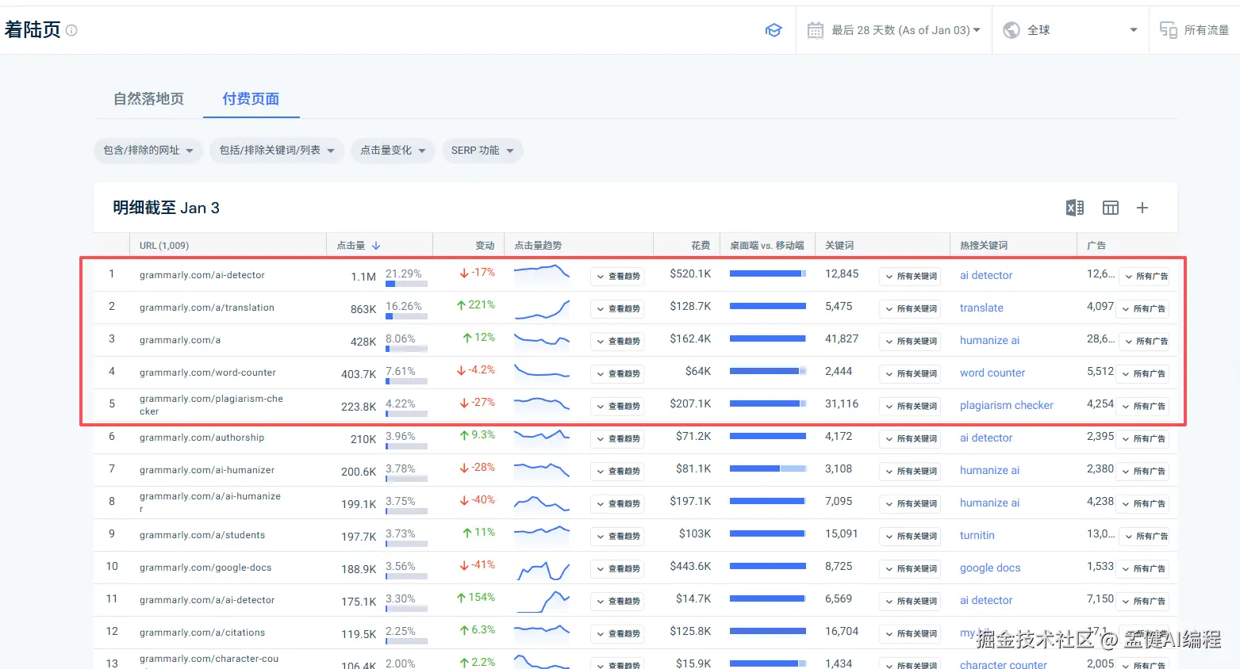Open 包括/排除关键词/列表 filter dropdown
Screen dimensions: 1240x669
coord(276,151)
